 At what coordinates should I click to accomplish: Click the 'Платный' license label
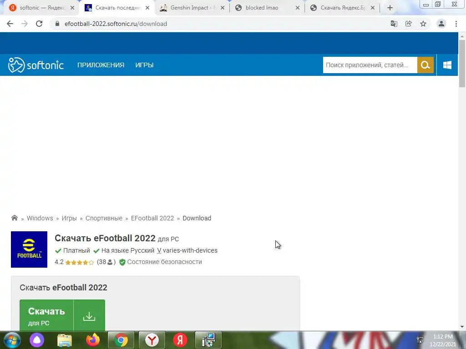coord(76,250)
